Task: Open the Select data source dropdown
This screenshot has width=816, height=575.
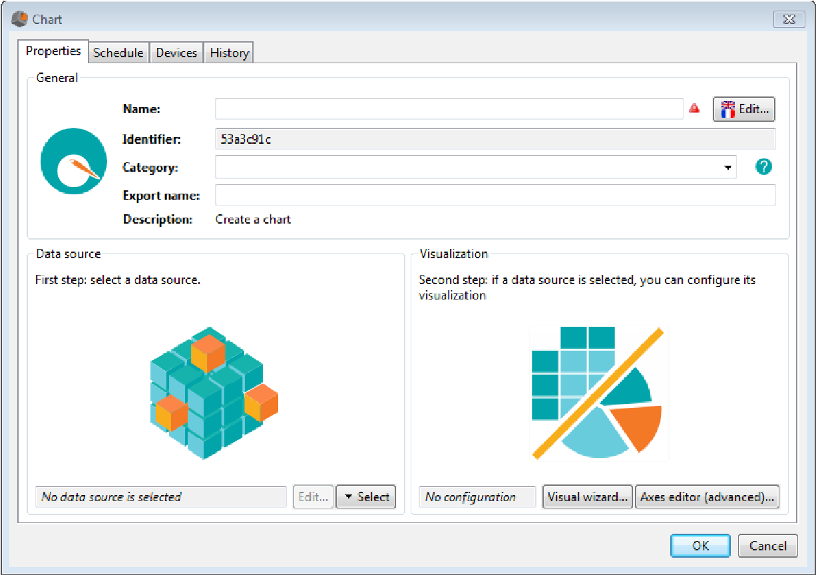Action: (x=366, y=496)
